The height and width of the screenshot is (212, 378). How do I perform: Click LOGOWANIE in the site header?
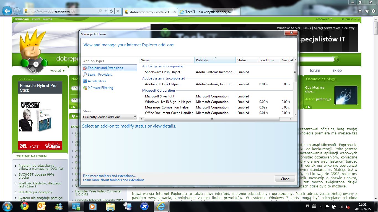(x=322, y=20)
